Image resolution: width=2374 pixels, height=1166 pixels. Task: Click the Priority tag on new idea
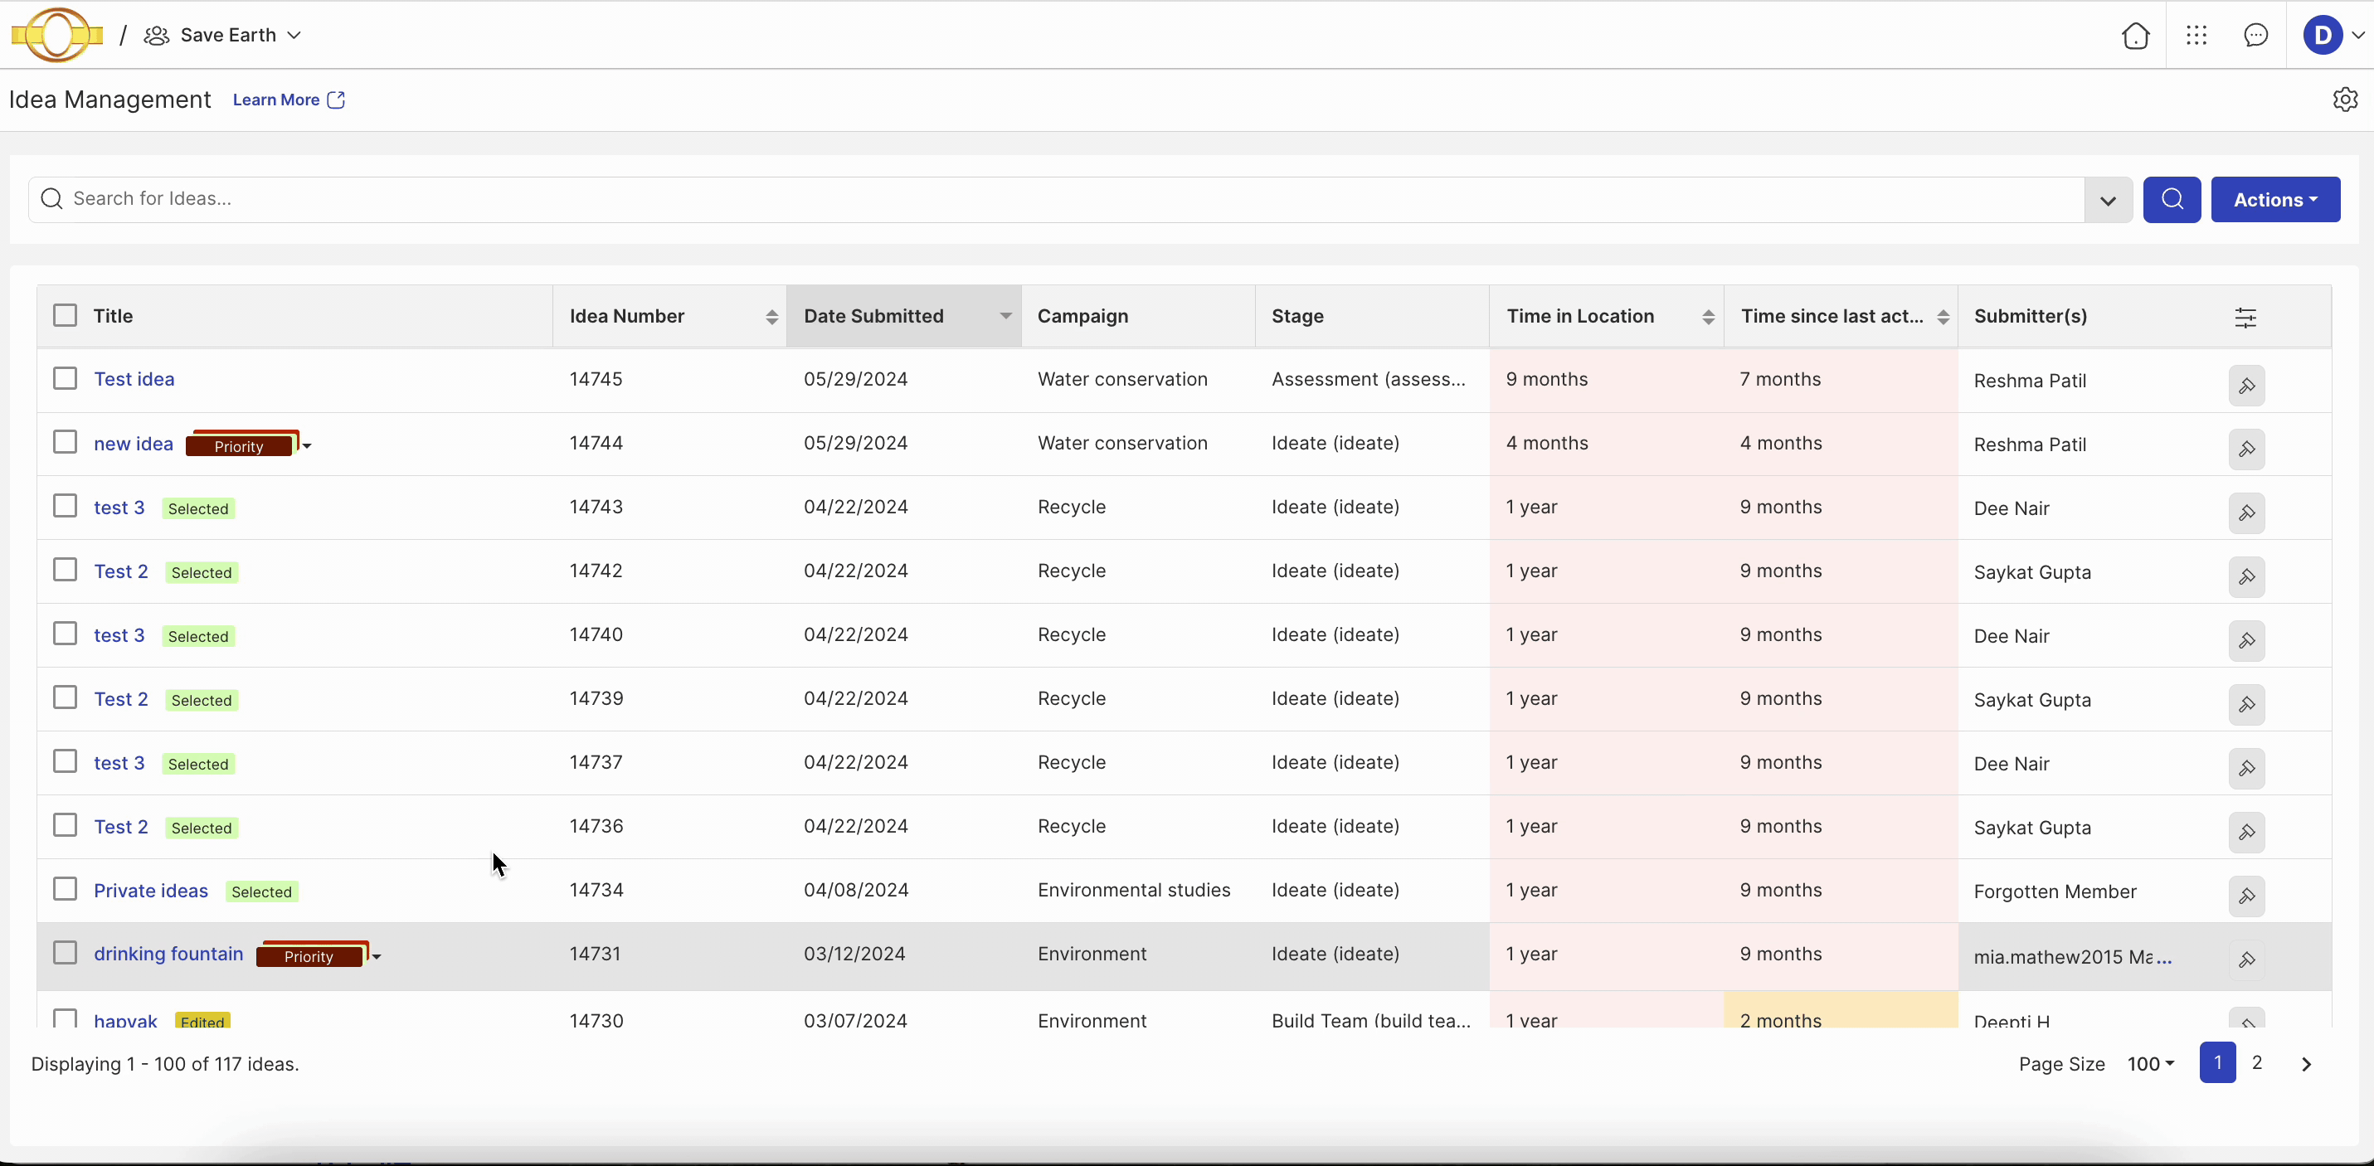pyautogui.click(x=241, y=446)
